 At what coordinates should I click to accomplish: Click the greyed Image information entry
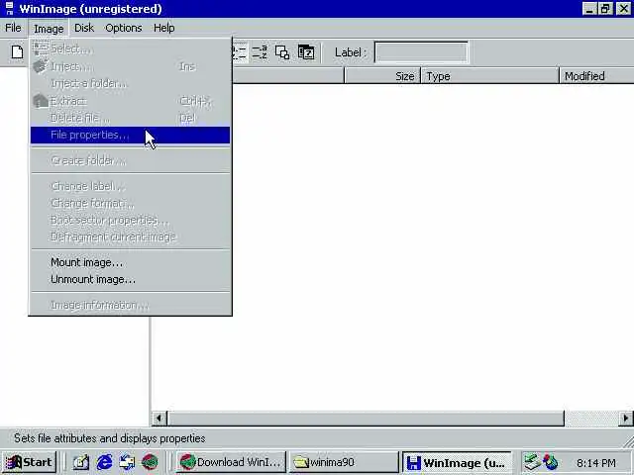(x=130, y=305)
